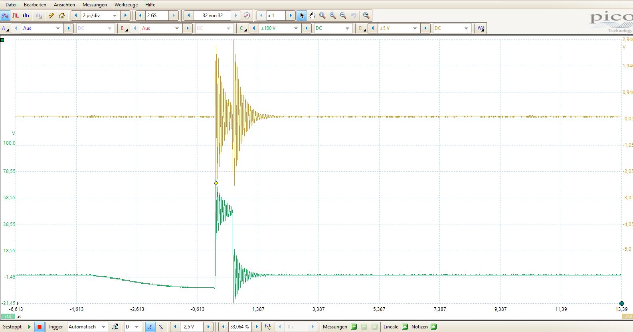Open the Werkzeuge menu
The image size is (633, 332).
click(126, 5)
